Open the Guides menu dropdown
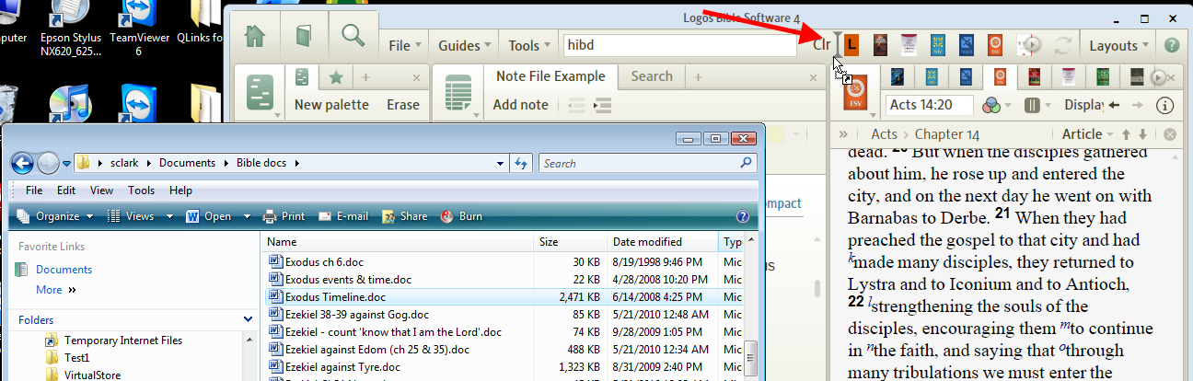The height and width of the screenshot is (381, 1193). [x=465, y=45]
